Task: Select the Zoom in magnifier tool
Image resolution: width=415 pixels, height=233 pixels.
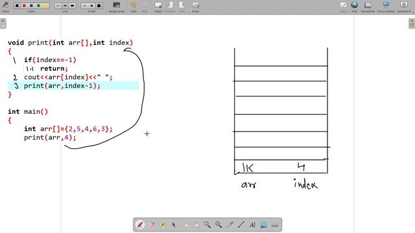Action: point(207,225)
